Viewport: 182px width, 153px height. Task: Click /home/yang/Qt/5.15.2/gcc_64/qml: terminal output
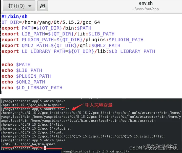click(x=32, y=132)
